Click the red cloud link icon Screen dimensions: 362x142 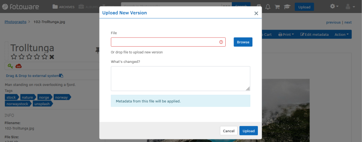tap(18, 66)
